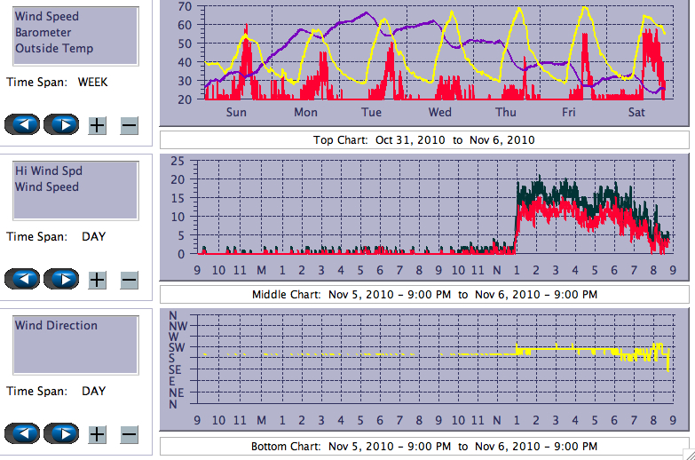Click the Middle Chart date range field
695x460 pixels.
tap(424, 295)
